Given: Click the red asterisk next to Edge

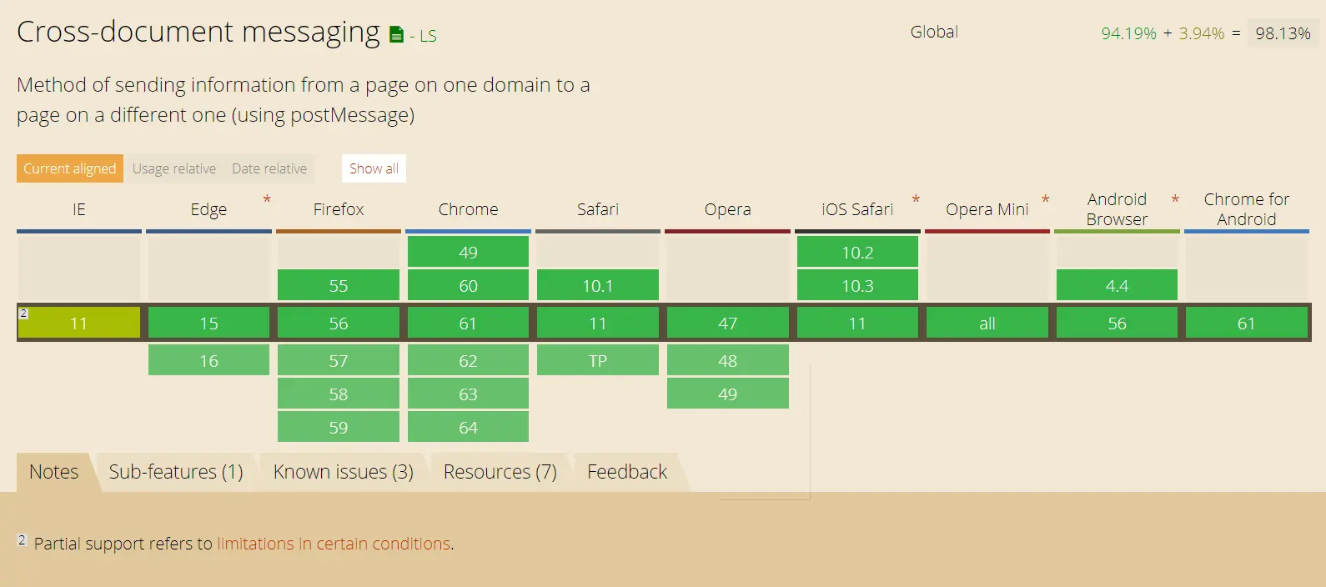Looking at the screenshot, I should [x=267, y=200].
